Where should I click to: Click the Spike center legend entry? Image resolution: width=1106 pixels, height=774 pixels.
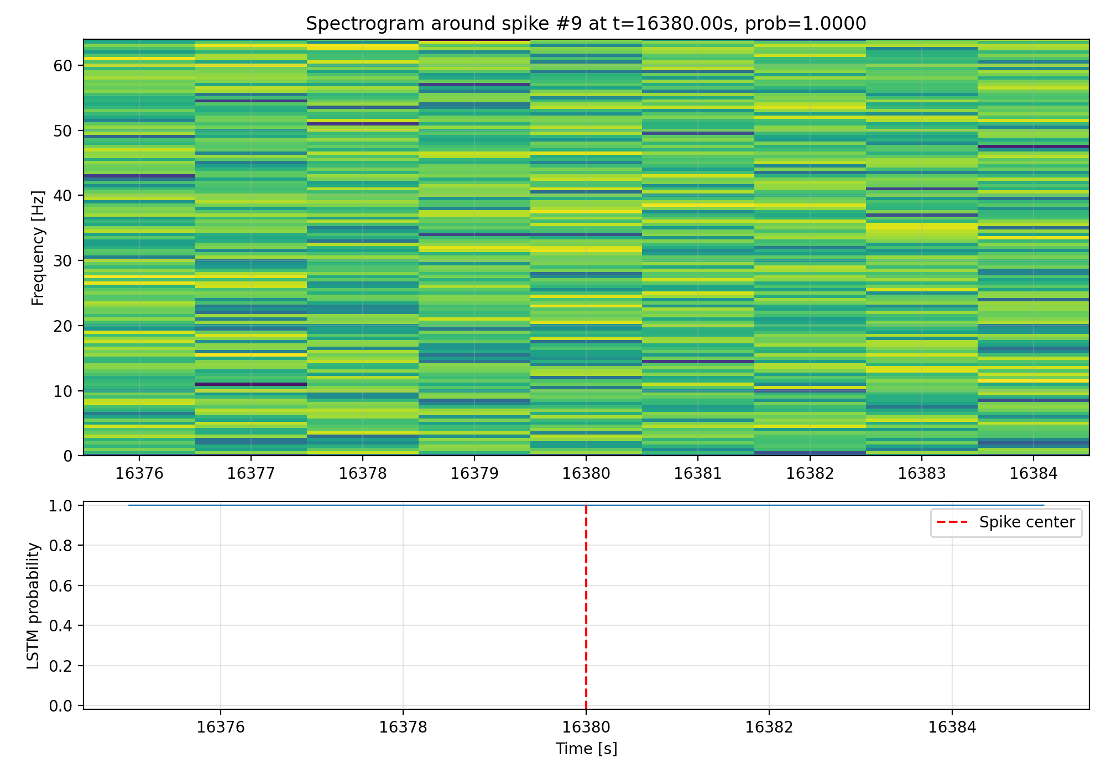(x=1026, y=522)
